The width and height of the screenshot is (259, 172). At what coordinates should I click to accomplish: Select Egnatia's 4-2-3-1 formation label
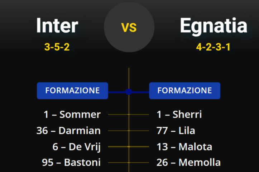[214, 47]
